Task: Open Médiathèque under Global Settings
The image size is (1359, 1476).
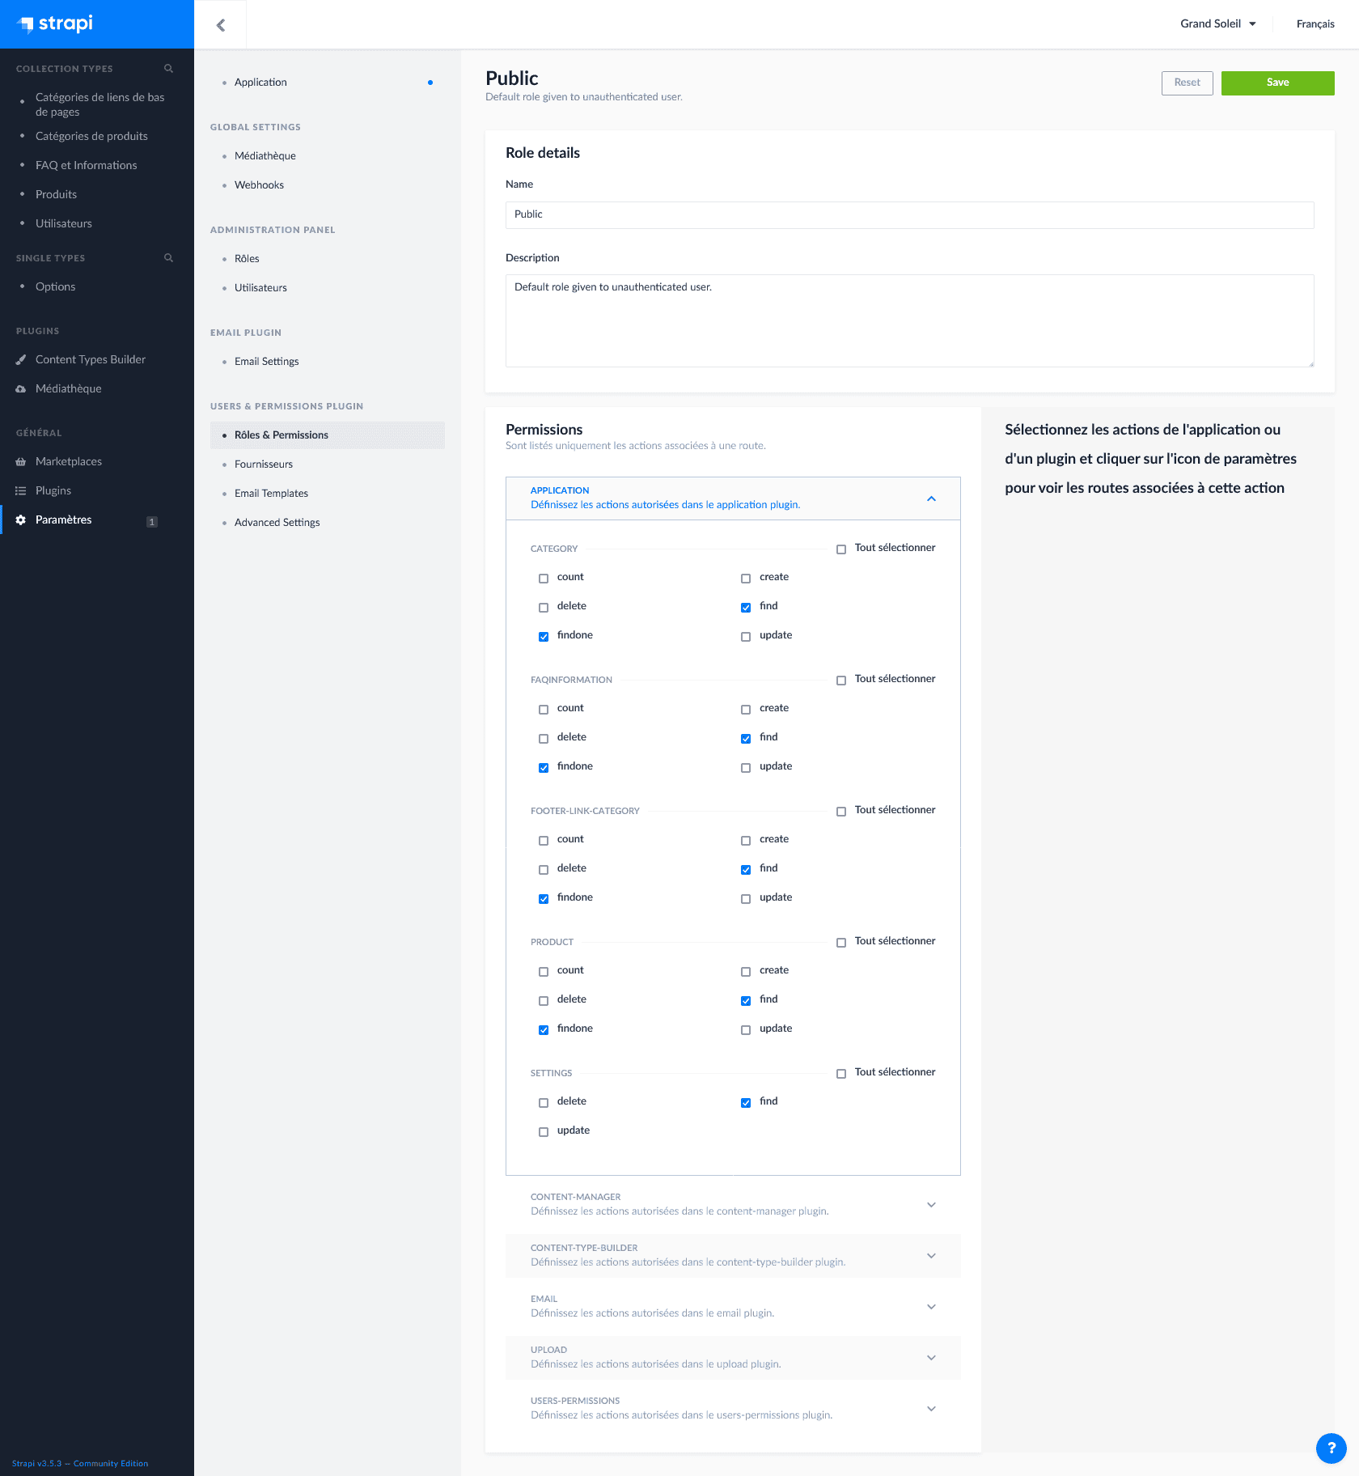Action: (265, 155)
